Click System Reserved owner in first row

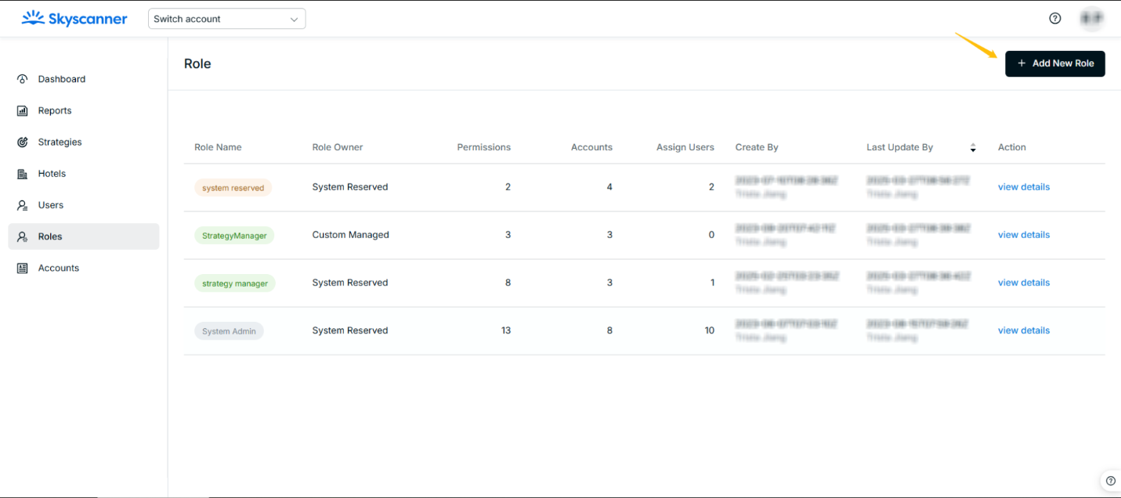point(350,187)
